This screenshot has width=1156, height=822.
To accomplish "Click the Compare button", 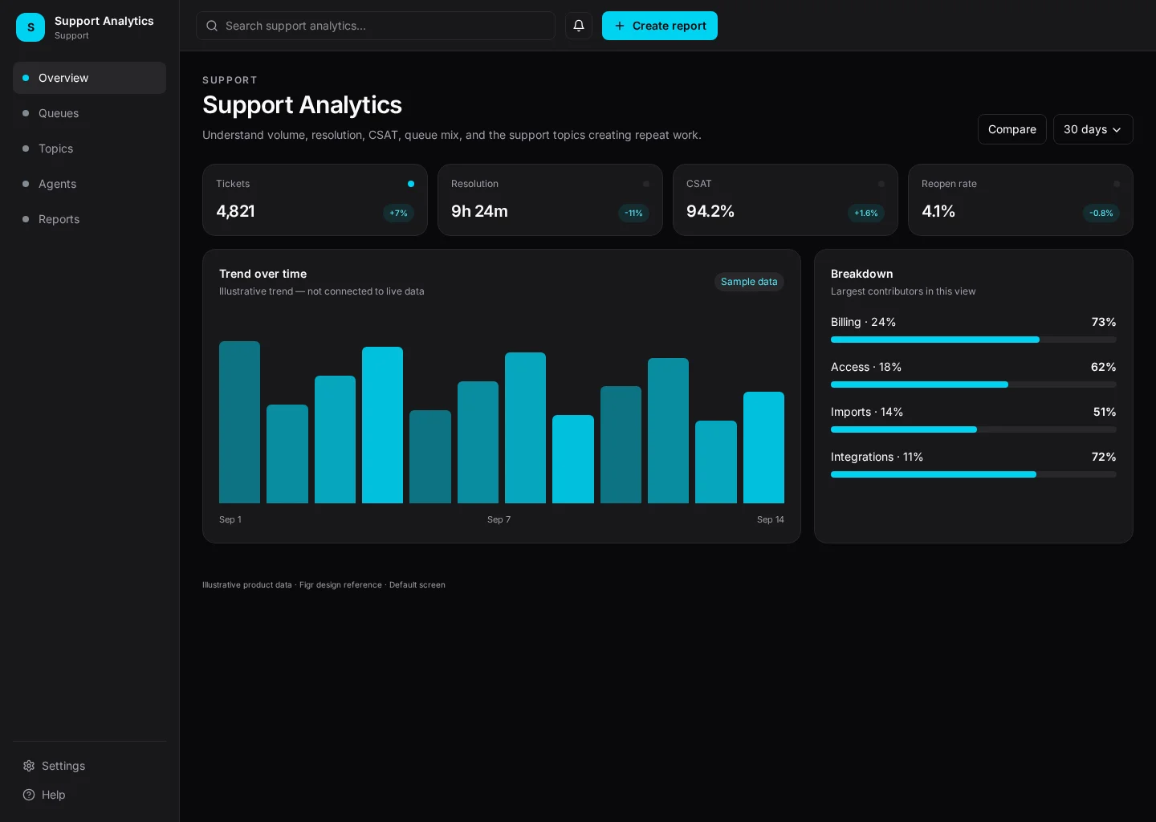I will pyautogui.click(x=1012, y=129).
